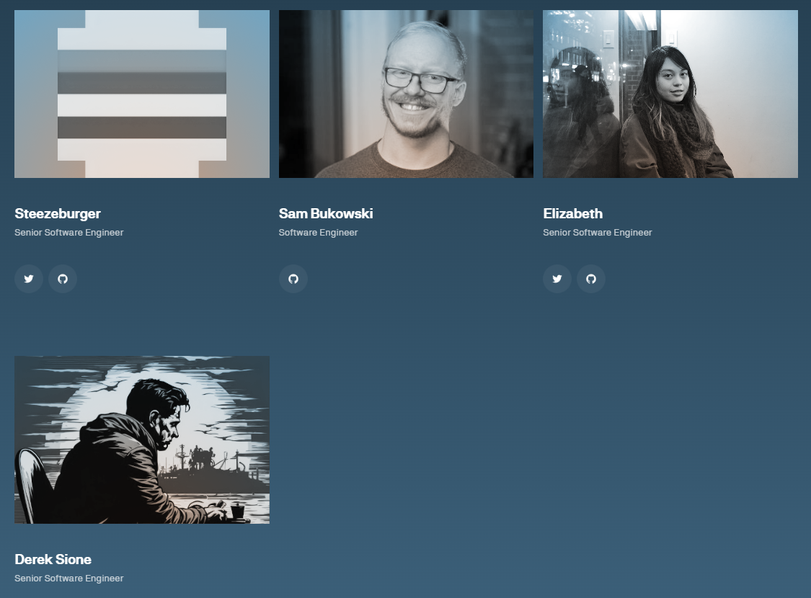
Task: Click the Derek Sione name heading
Action: pos(53,559)
